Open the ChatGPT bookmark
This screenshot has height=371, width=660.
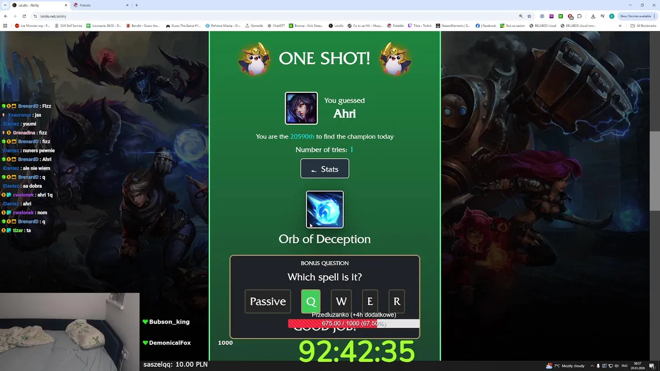(x=276, y=25)
